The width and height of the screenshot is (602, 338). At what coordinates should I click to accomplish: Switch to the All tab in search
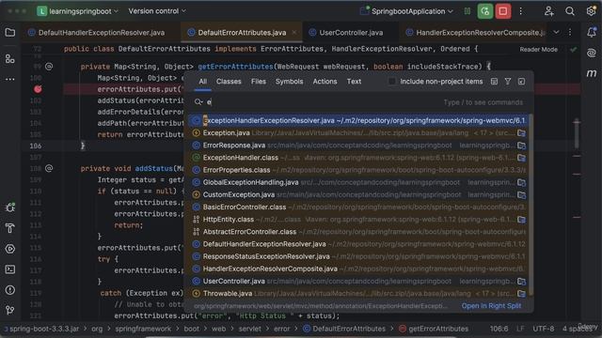coord(203,82)
